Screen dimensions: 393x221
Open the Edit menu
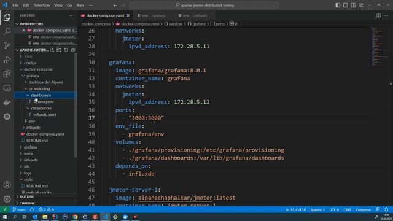26,6
